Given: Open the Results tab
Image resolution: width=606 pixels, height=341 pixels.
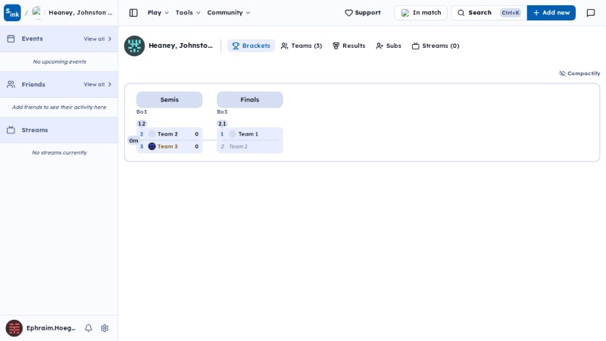Looking at the screenshot, I should pos(348,45).
